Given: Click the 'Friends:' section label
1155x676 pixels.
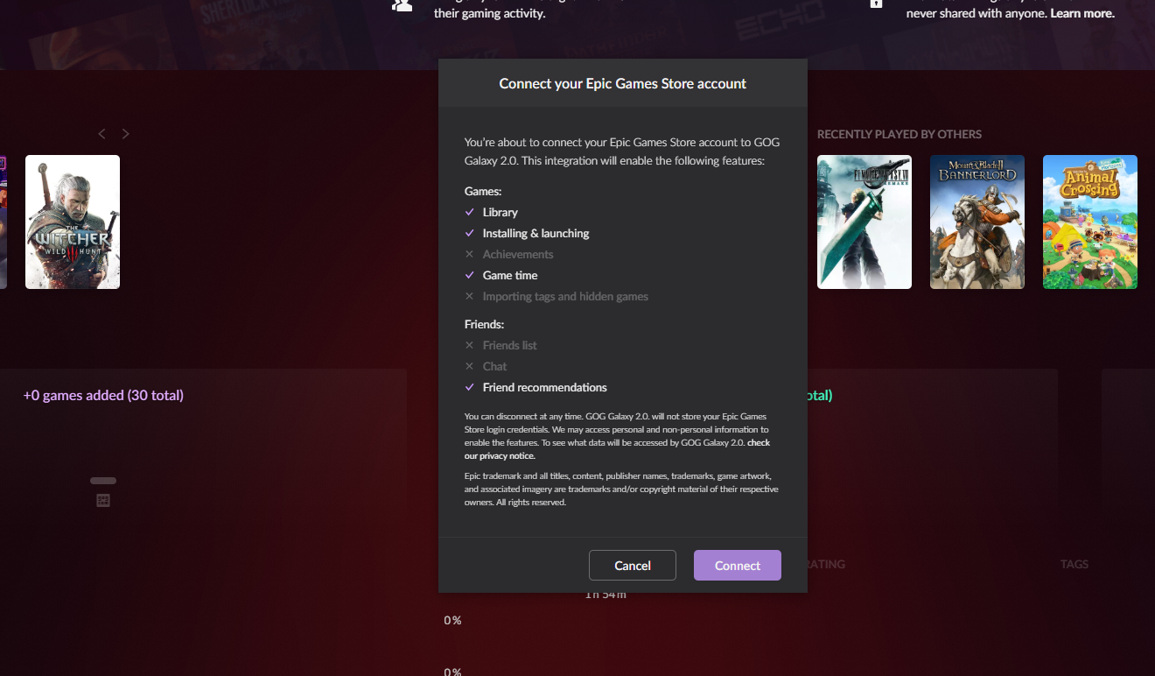Looking at the screenshot, I should [484, 324].
